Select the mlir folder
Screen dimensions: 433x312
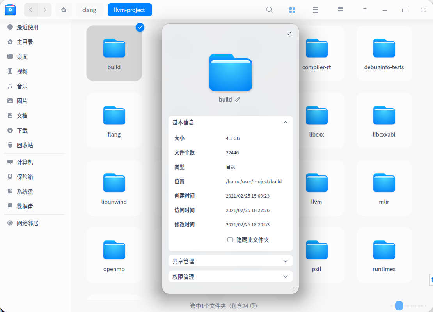tap(384, 188)
